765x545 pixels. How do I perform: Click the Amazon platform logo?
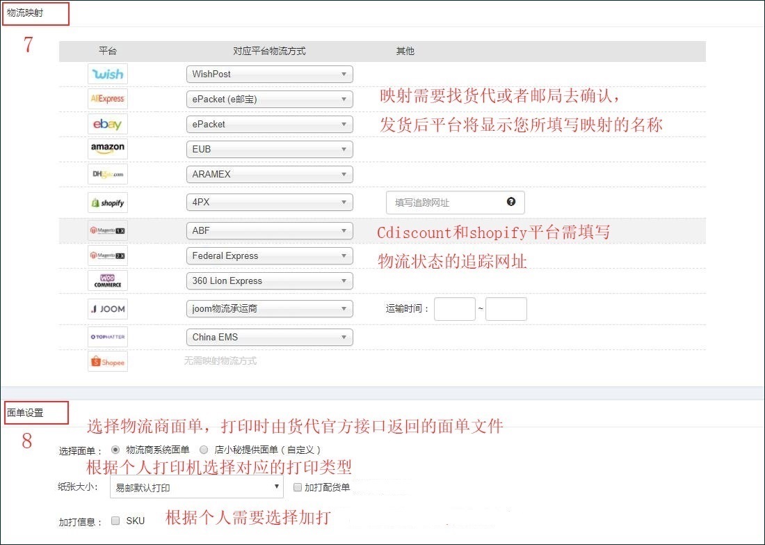pos(108,149)
